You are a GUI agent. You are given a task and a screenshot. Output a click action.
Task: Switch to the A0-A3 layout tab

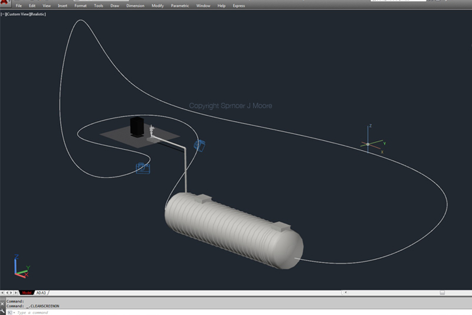(41, 293)
